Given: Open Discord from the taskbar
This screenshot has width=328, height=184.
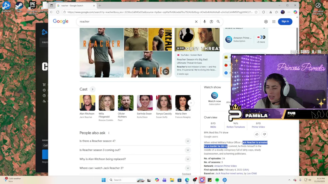Looking at the screenshot, I should [x=202, y=180].
